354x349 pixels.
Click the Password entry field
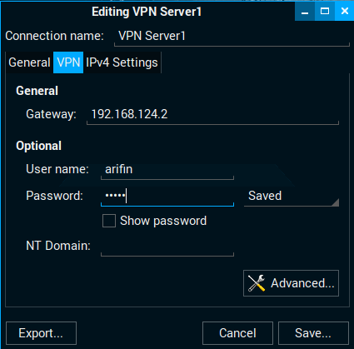tap(167, 196)
